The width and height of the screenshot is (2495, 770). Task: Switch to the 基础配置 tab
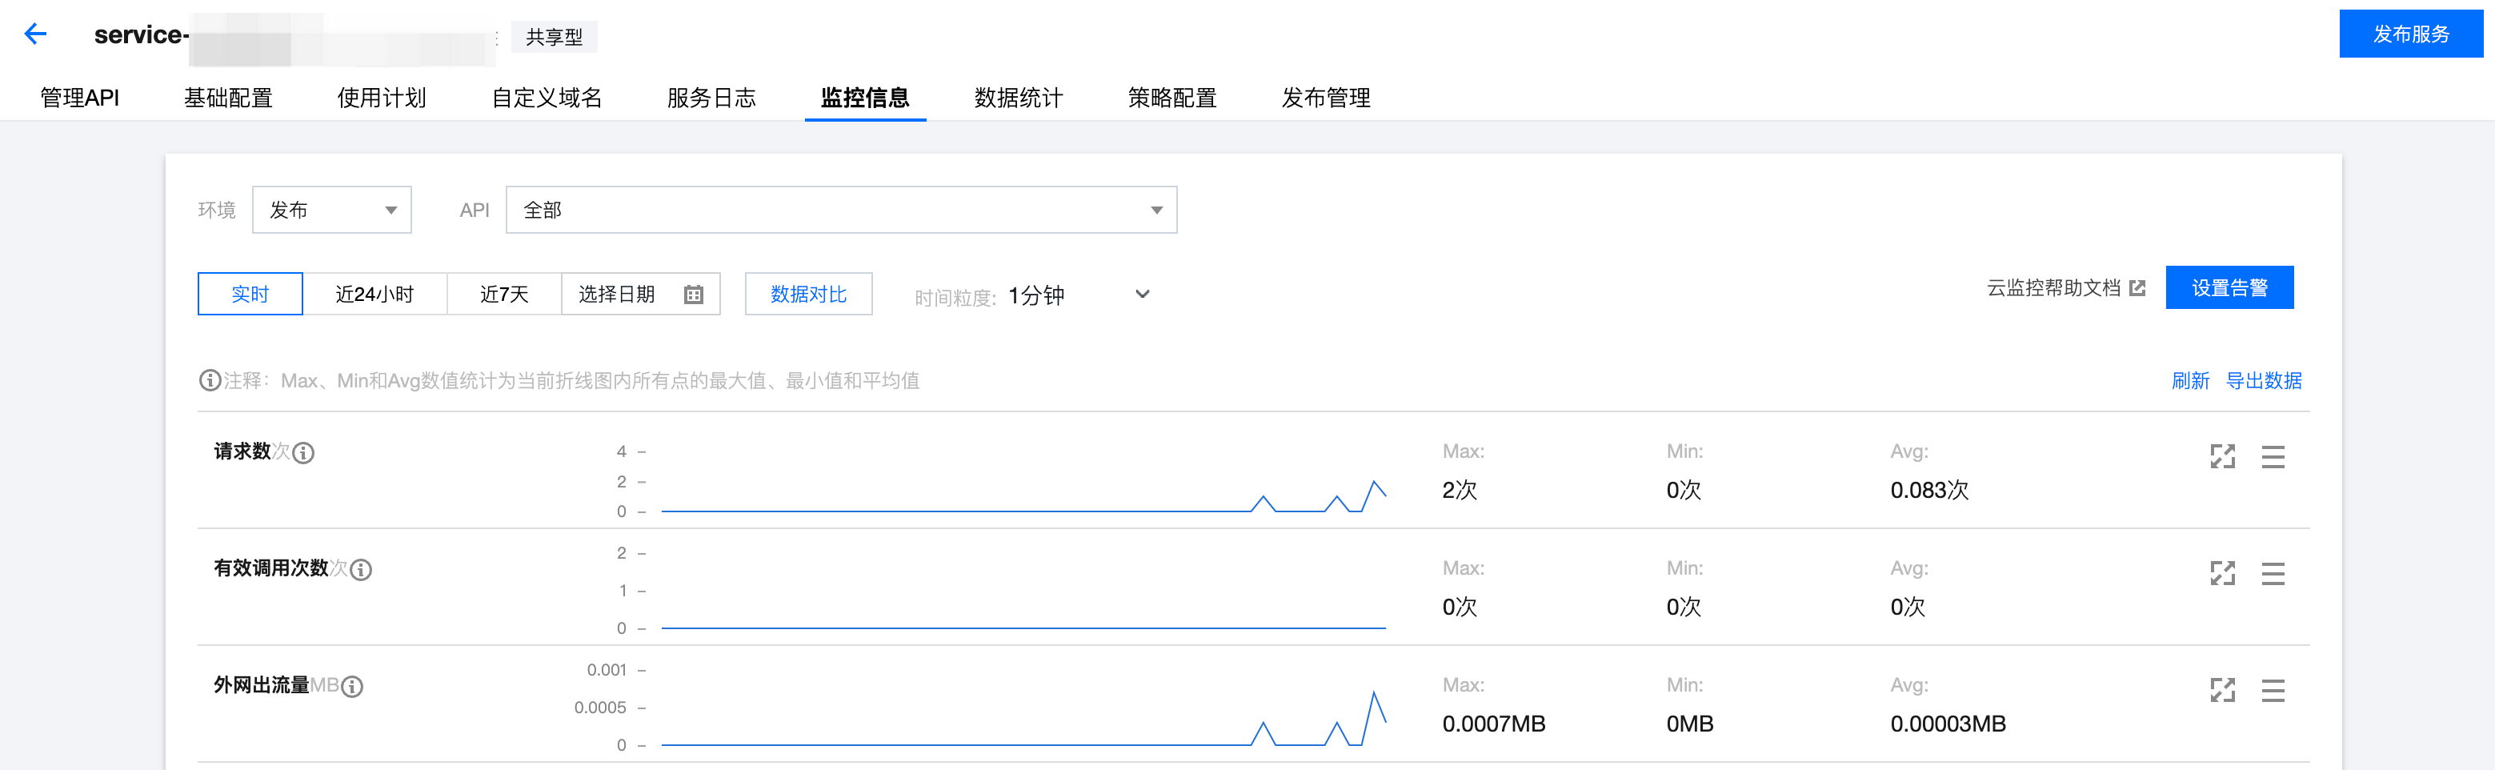229,98
